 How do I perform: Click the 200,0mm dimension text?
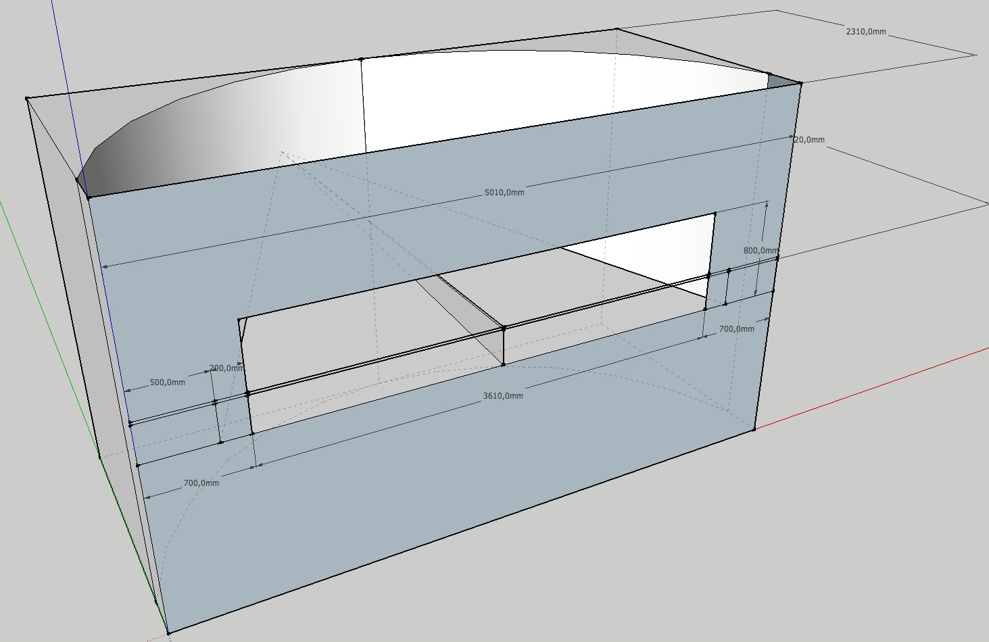226,368
